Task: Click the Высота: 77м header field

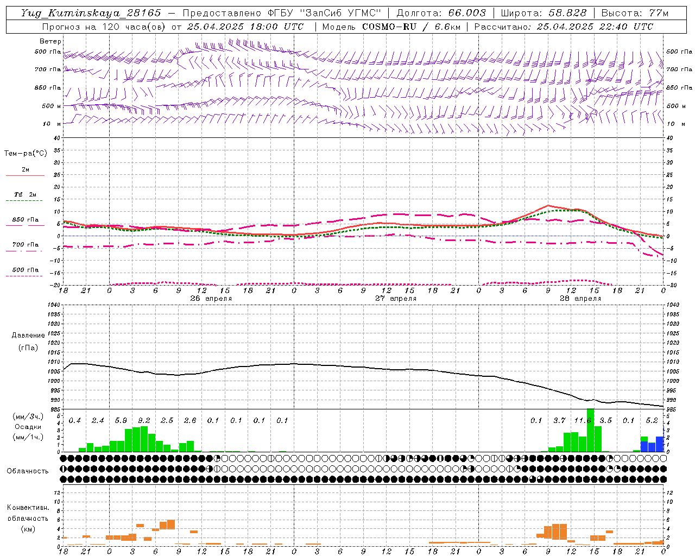Action: click(635, 13)
